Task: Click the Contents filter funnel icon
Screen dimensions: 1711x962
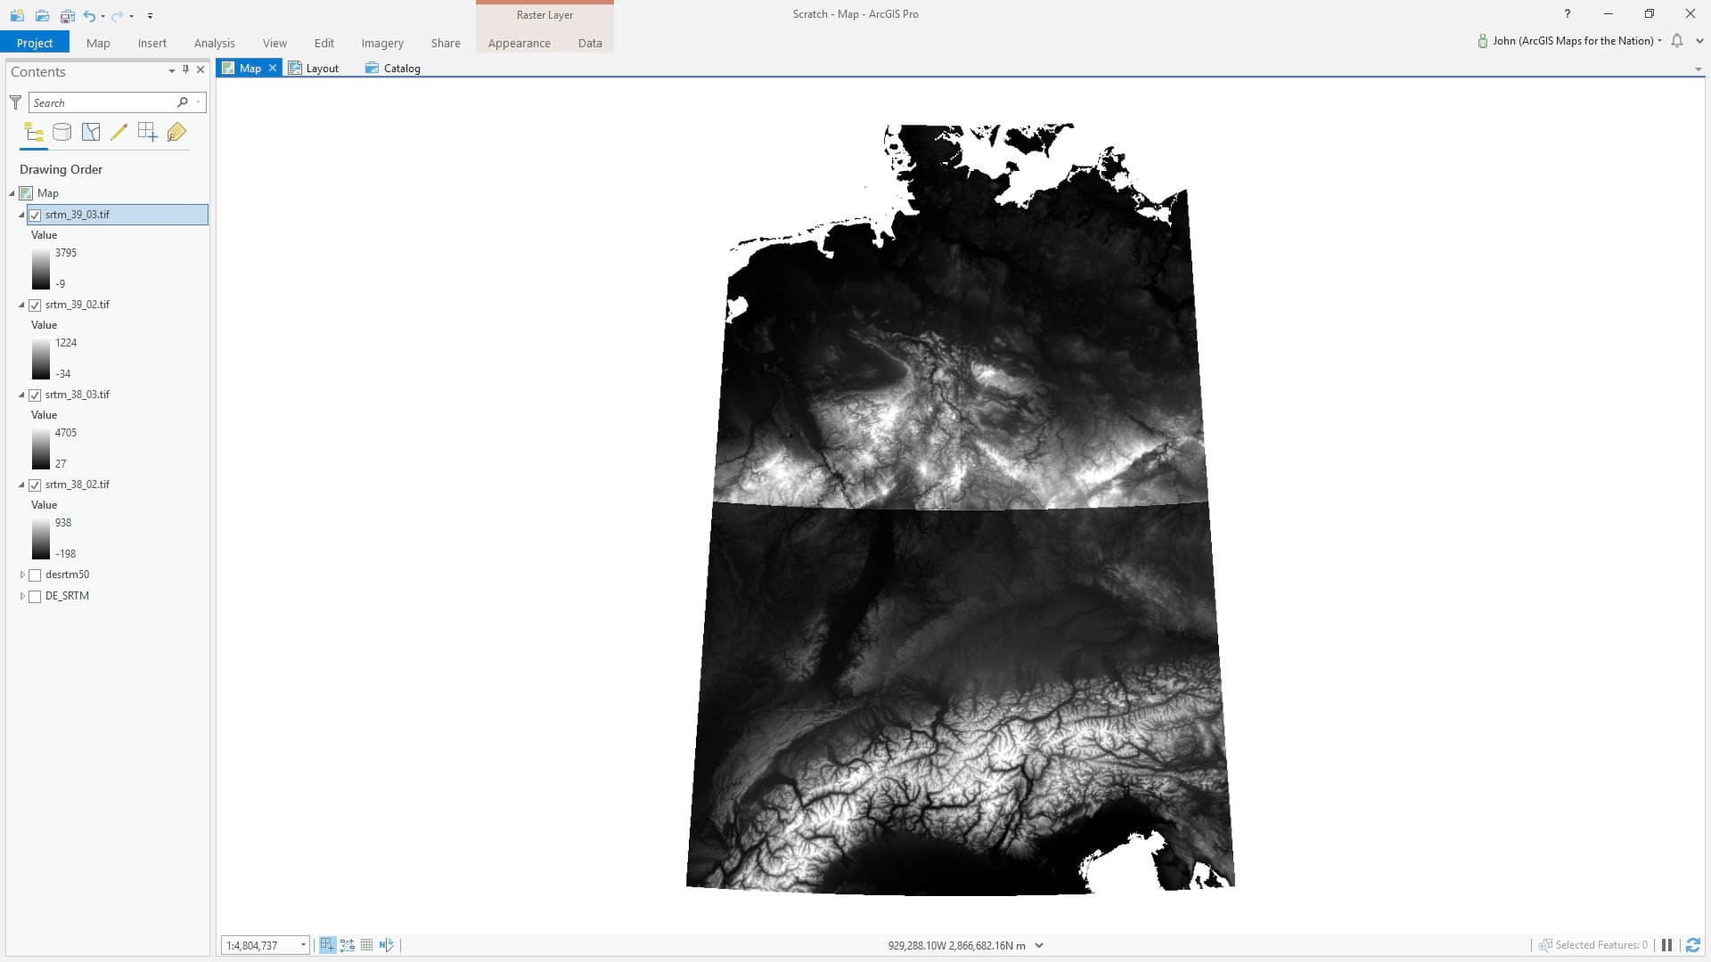Action: tap(15, 102)
